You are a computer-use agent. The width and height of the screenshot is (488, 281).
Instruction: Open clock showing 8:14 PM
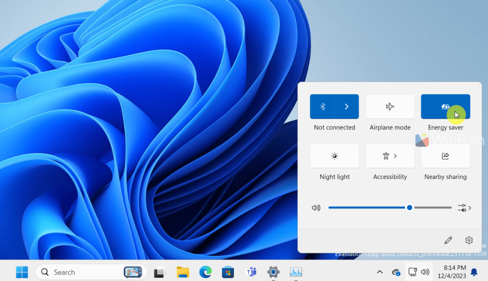[x=455, y=272]
